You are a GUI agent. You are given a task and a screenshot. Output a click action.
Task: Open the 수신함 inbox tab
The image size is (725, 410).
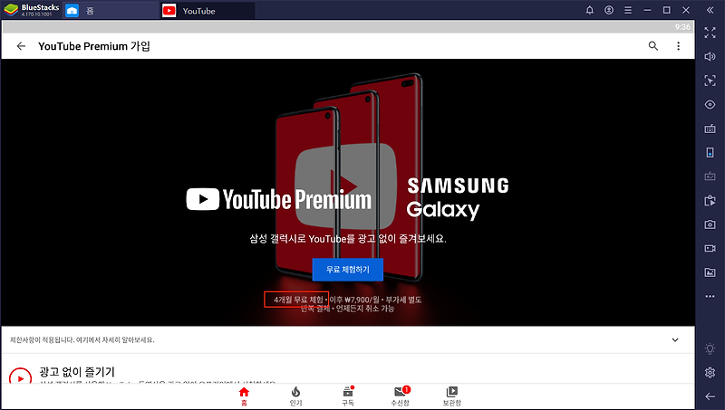(x=401, y=396)
